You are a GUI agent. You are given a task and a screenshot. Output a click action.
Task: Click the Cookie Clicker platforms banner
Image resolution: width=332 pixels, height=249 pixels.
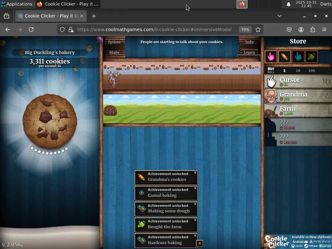[x=298, y=242]
